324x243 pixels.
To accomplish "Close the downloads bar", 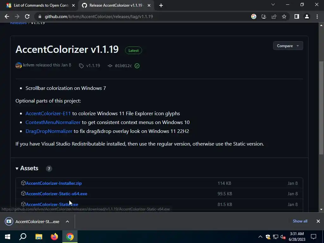I will pos(318,221).
